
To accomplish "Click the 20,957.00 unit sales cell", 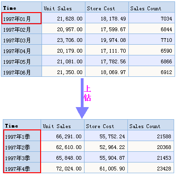I will pyautogui.click(x=63, y=29).
